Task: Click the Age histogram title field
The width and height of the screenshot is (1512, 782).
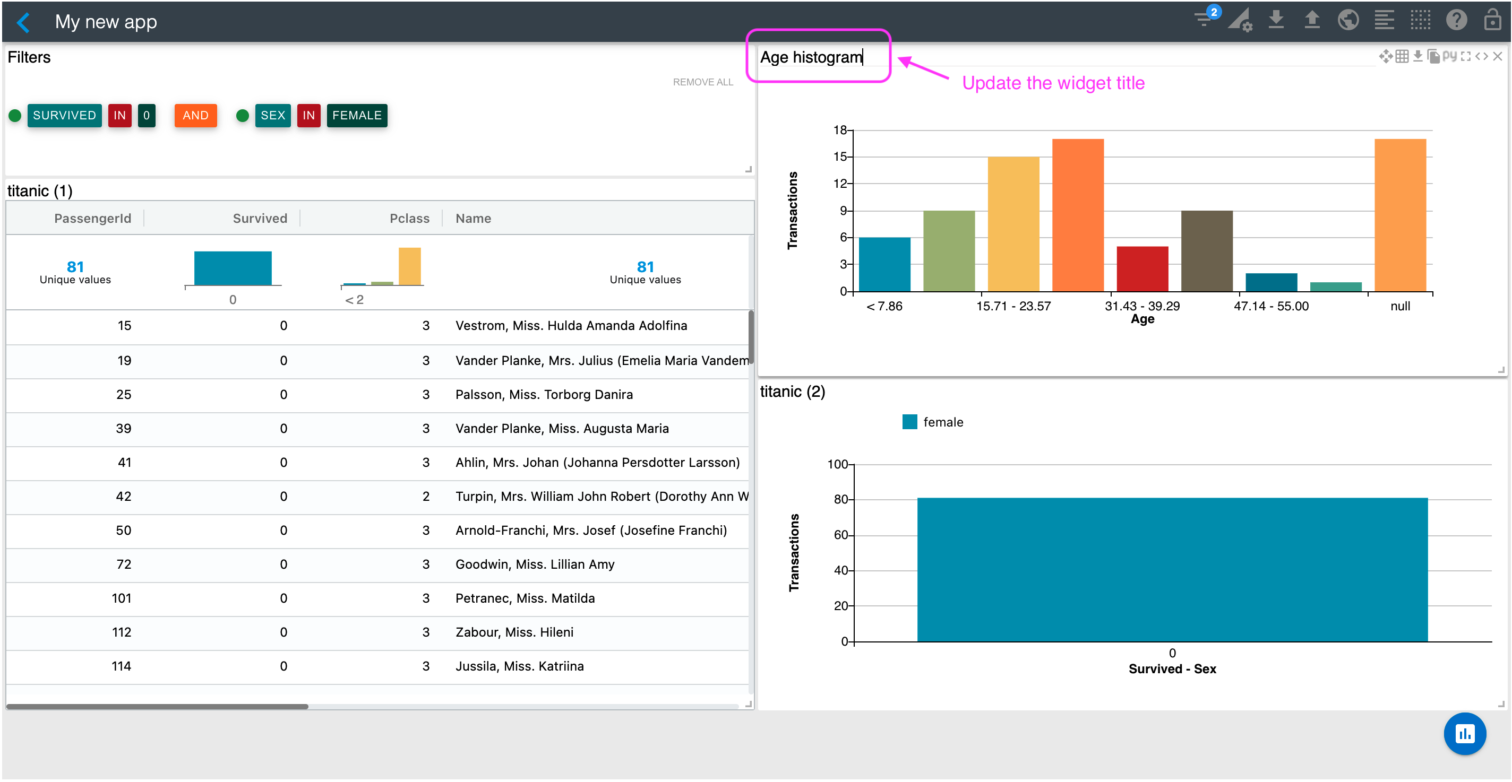Action: (x=811, y=57)
